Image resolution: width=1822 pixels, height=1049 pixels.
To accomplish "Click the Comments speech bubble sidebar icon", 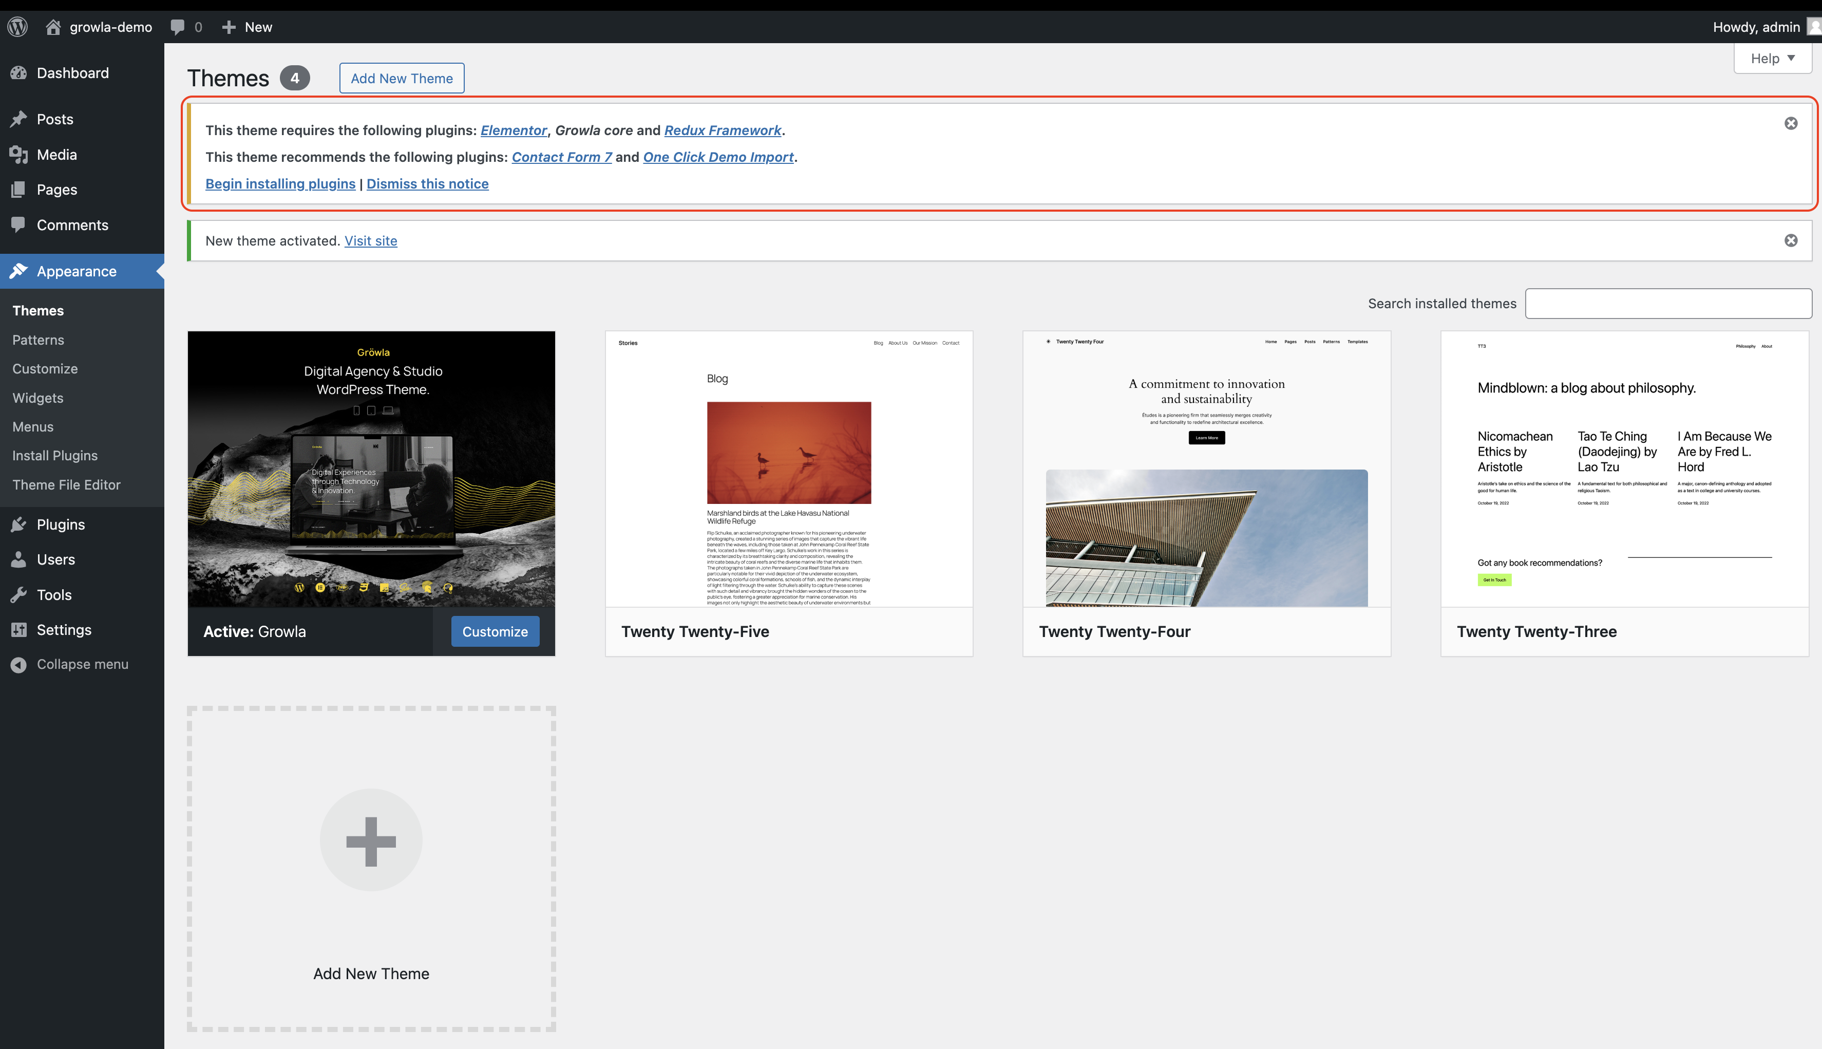I will 18,225.
